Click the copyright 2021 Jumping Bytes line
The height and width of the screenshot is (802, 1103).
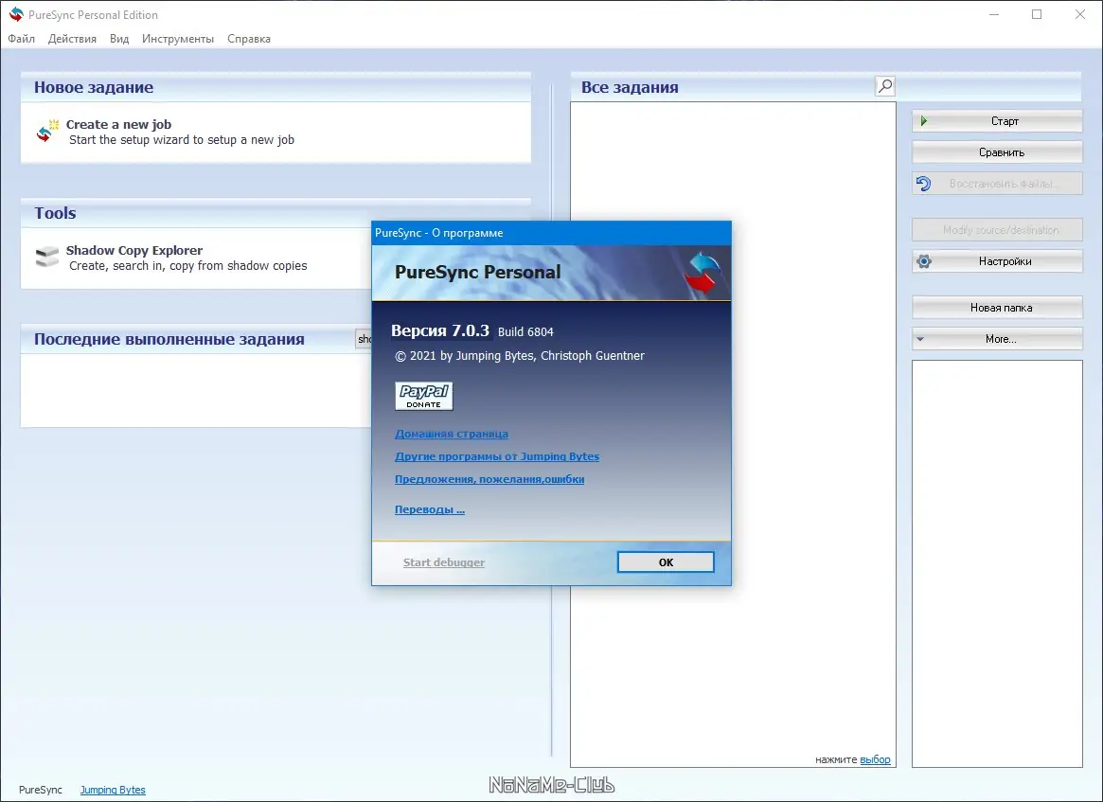tap(520, 356)
